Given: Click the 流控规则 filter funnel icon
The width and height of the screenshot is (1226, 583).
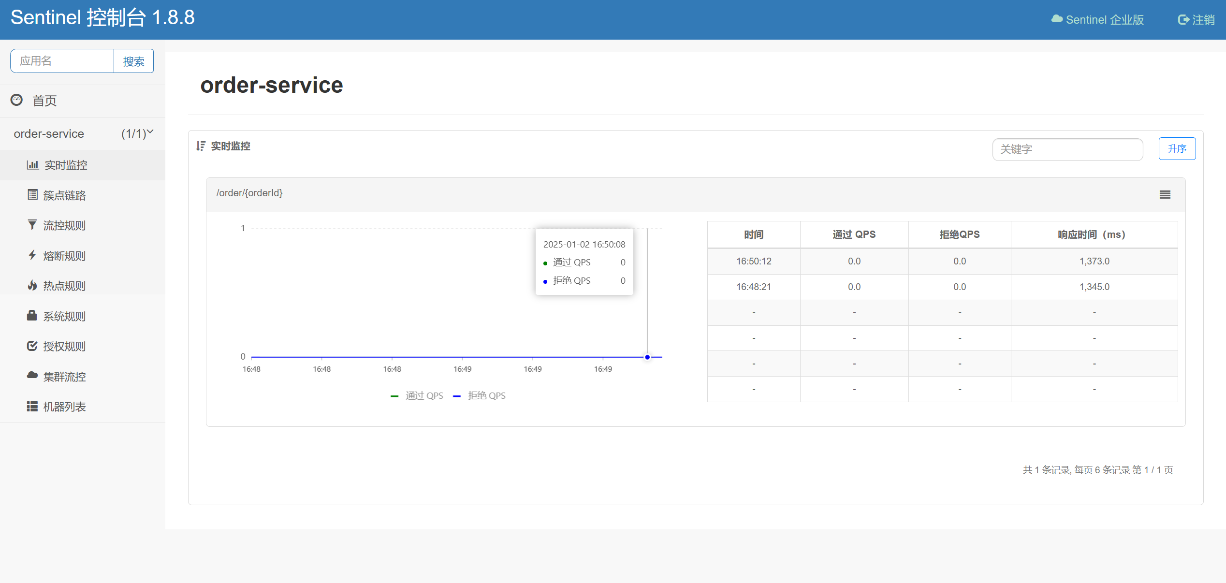Looking at the screenshot, I should coord(32,225).
